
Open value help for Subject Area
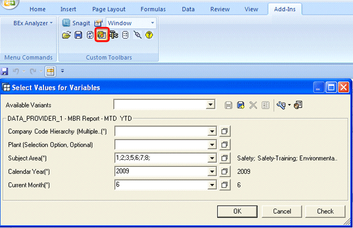(x=225, y=158)
